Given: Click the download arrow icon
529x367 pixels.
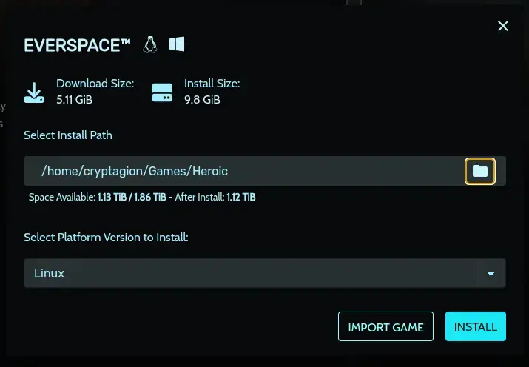Looking at the screenshot, I should pyautogui.click(x=34, y=92).
